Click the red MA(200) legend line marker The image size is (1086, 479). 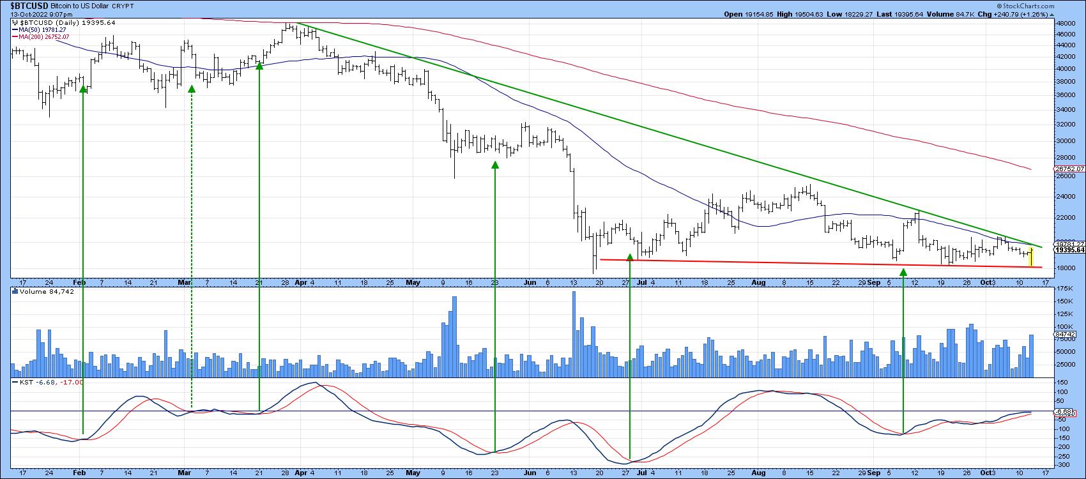(14, 37)
